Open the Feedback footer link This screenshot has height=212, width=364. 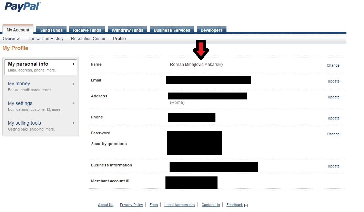[234, 205]
